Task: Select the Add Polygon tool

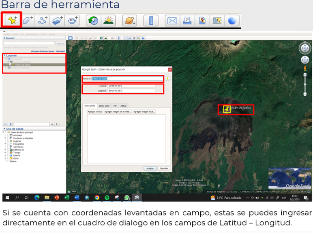Action: (x=28, y=21)
